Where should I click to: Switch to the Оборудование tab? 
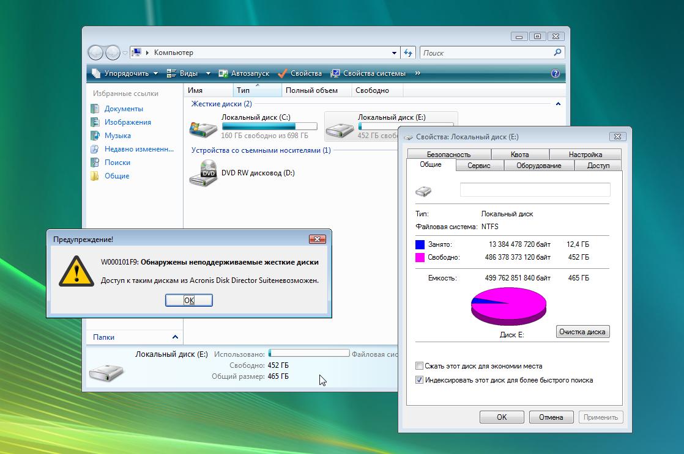539,166
